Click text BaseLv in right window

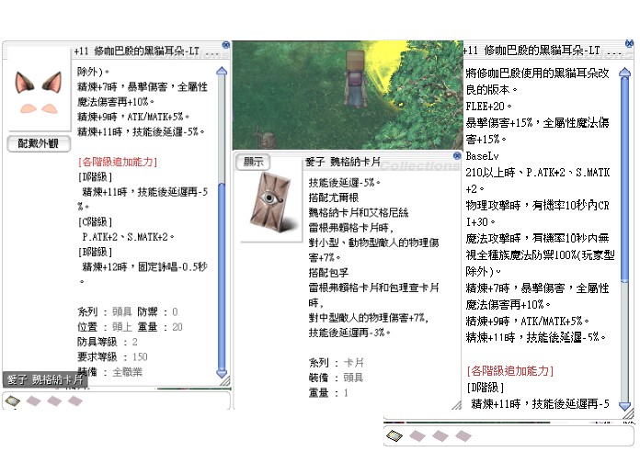click(482, 156)
